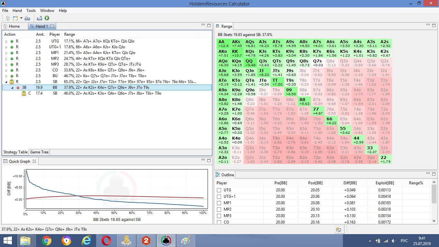Check the MP2 player checkbox in Outline
The width and height of the screenshot is (439, 247).
[219, 209]
